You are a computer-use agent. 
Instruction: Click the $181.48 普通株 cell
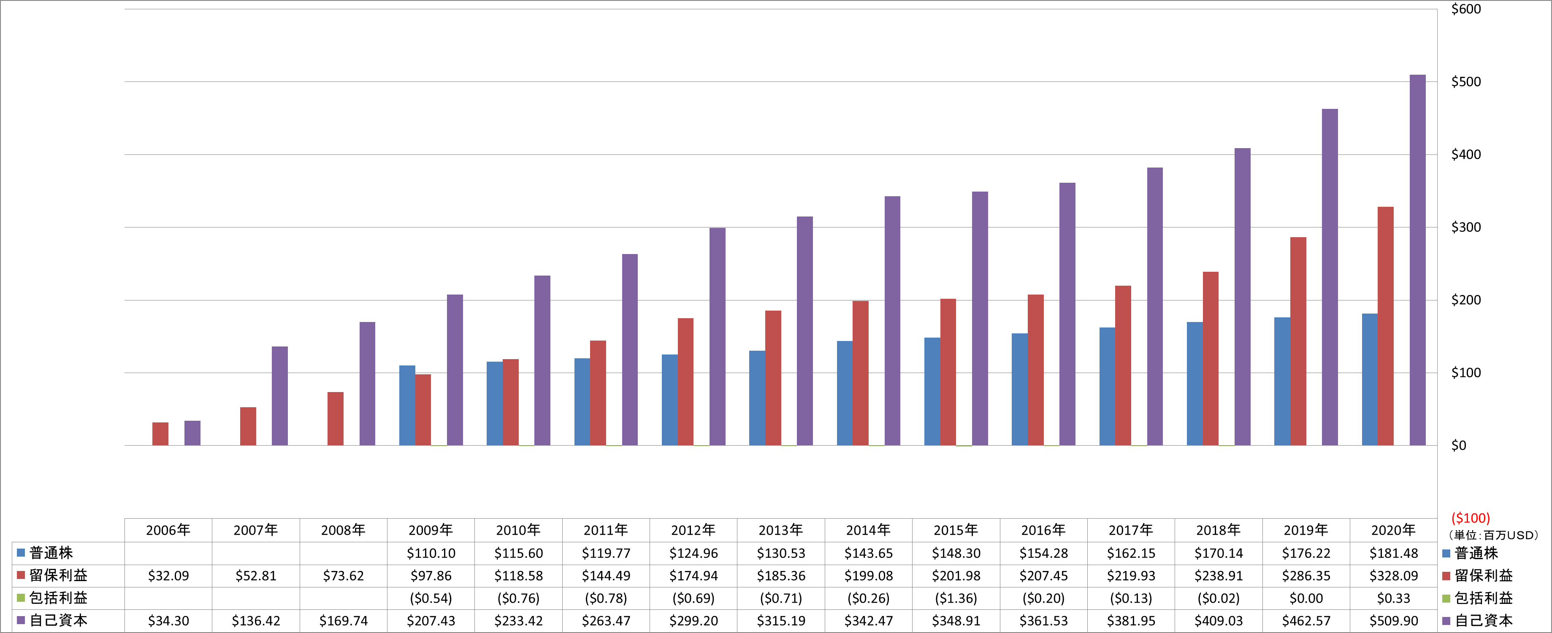pyautogui.click(x=1394, y=553)
